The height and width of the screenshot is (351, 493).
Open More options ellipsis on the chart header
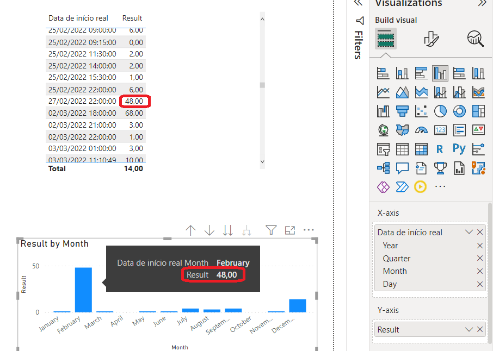[309, 230]
